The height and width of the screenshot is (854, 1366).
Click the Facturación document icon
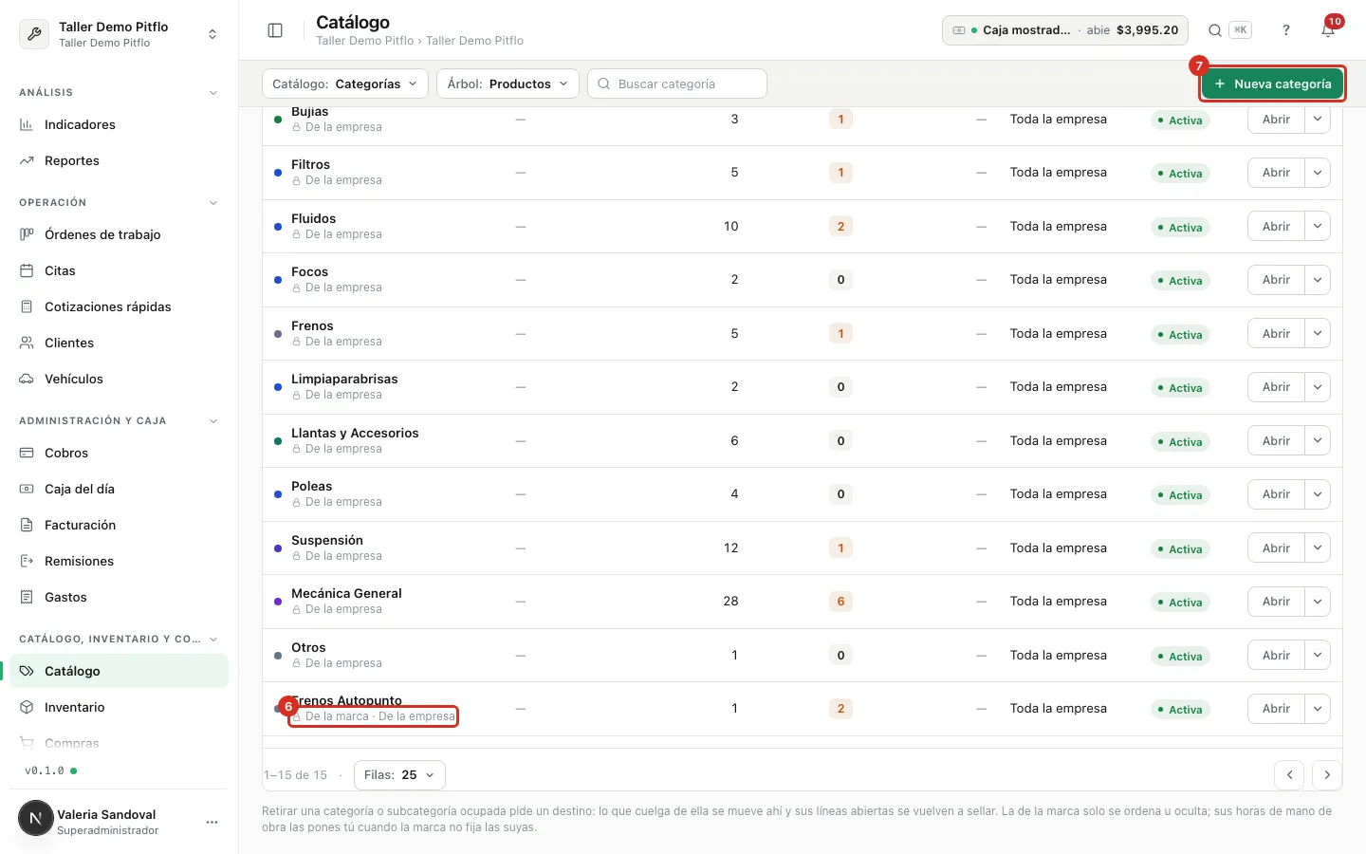coord(27,525)
